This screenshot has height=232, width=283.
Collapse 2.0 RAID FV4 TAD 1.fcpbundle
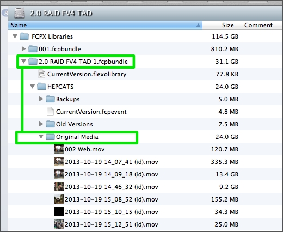tap(23, 62)
